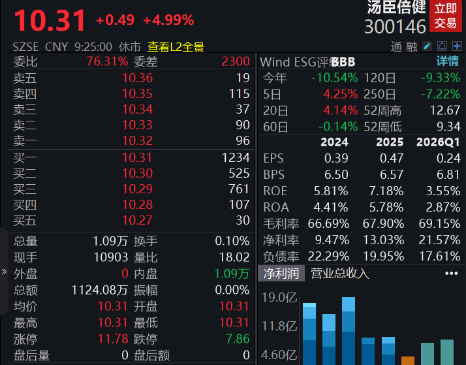Click price change +4.99%
466x365 pixels.
point(168,20)
